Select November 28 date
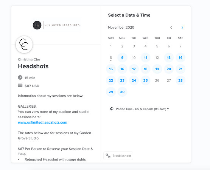Image resolution: width=210 pixels, height=170 pixels. coord(180,80)
